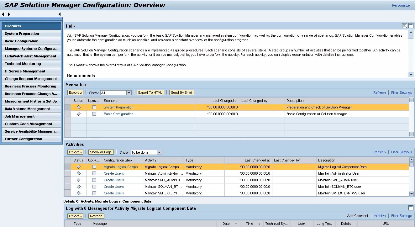Tick checkbox for Maintain SMD_ADMIN user activity
This screenshot has width=415, height=227.
94,180
